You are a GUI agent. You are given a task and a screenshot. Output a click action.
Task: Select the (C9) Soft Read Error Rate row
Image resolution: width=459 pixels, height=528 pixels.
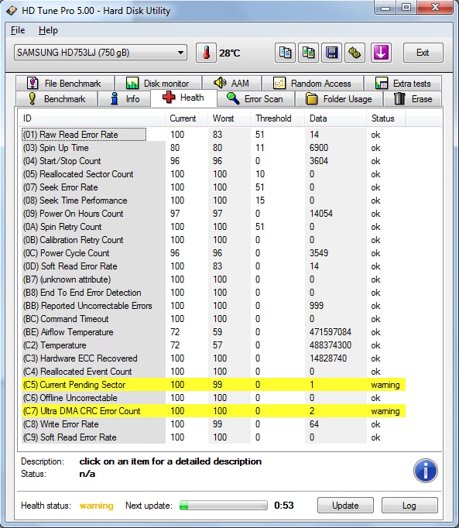(214, 437)
